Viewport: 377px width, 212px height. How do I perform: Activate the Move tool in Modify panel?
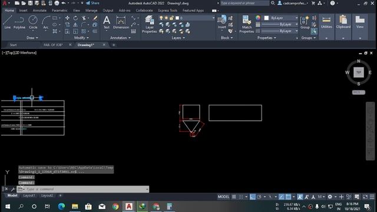coord(67,18)
